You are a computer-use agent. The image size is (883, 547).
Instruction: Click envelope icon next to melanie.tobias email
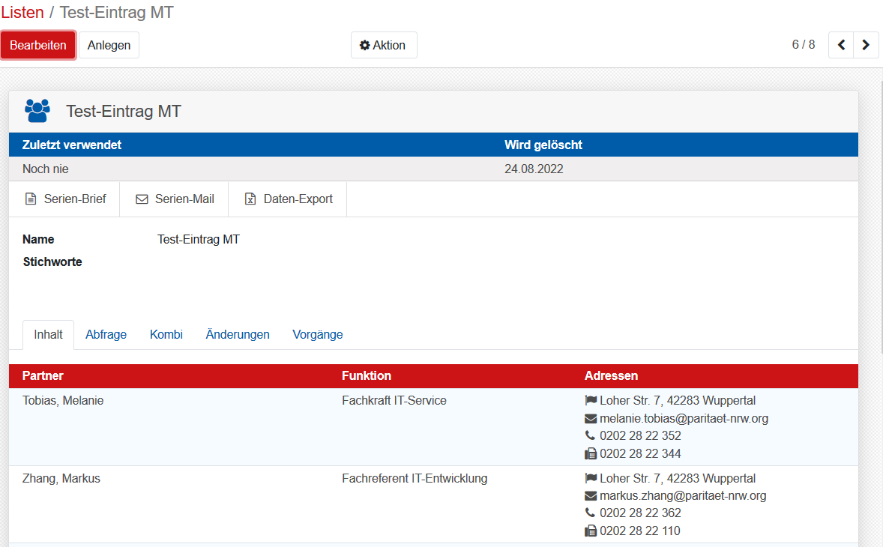pyautogui.click(x=591, y=419)
